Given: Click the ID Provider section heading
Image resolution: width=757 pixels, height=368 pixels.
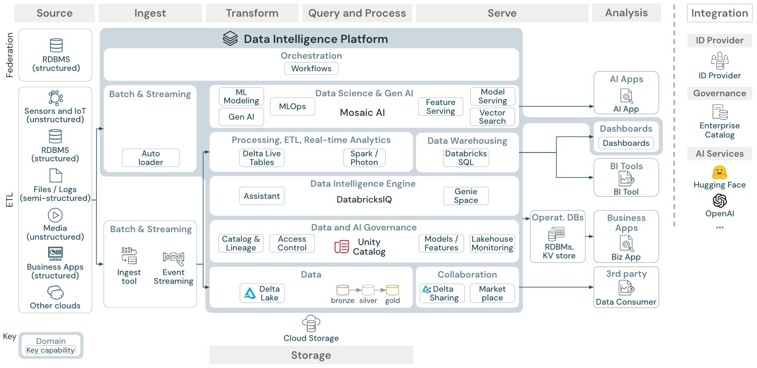Looking at the screenshot, I should coord(719,40).
